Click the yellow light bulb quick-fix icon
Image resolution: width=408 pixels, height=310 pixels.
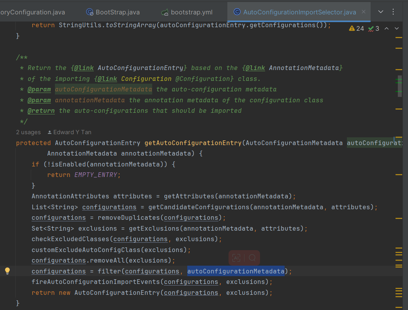[7, 271]
